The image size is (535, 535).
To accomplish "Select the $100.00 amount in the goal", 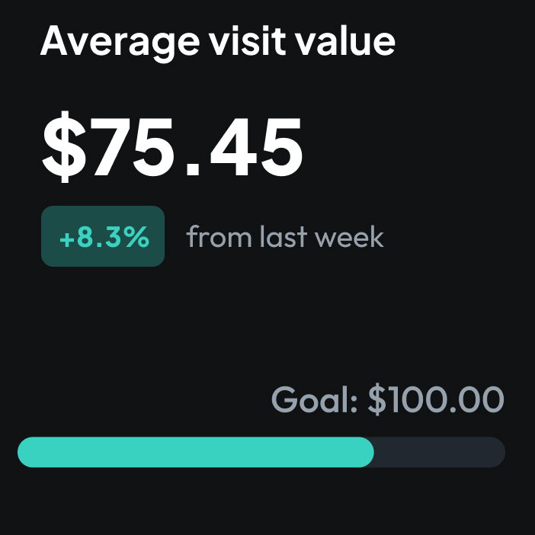I will pos(436,399).
